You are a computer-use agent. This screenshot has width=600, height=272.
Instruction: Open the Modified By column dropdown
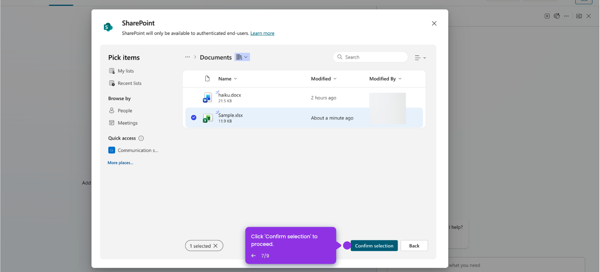coord(386,79)
